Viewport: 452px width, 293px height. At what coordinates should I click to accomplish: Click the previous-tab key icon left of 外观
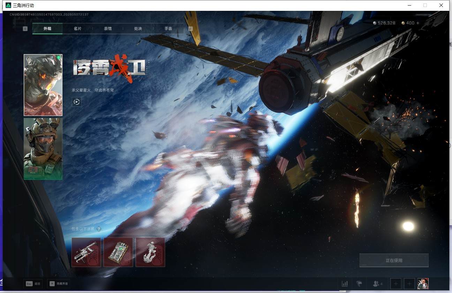[x=25, y=29]
